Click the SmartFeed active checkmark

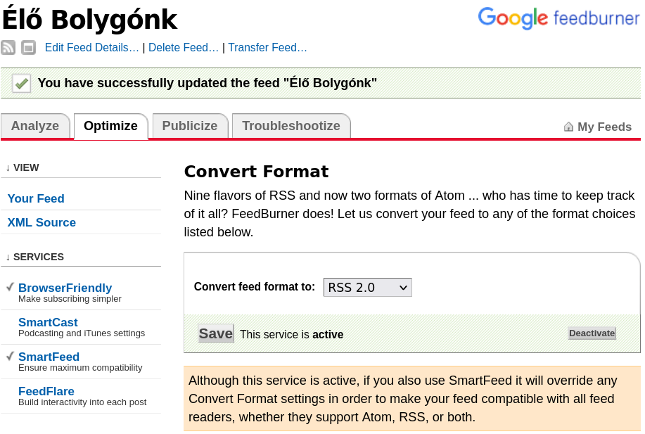pos(11,356)
